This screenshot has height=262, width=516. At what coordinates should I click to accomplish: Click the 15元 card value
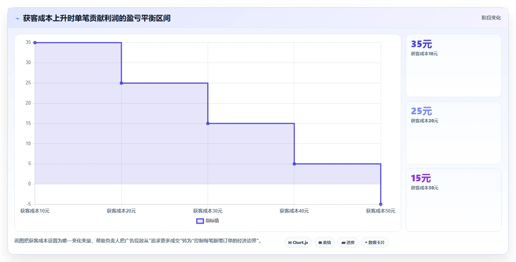point(421,178)
